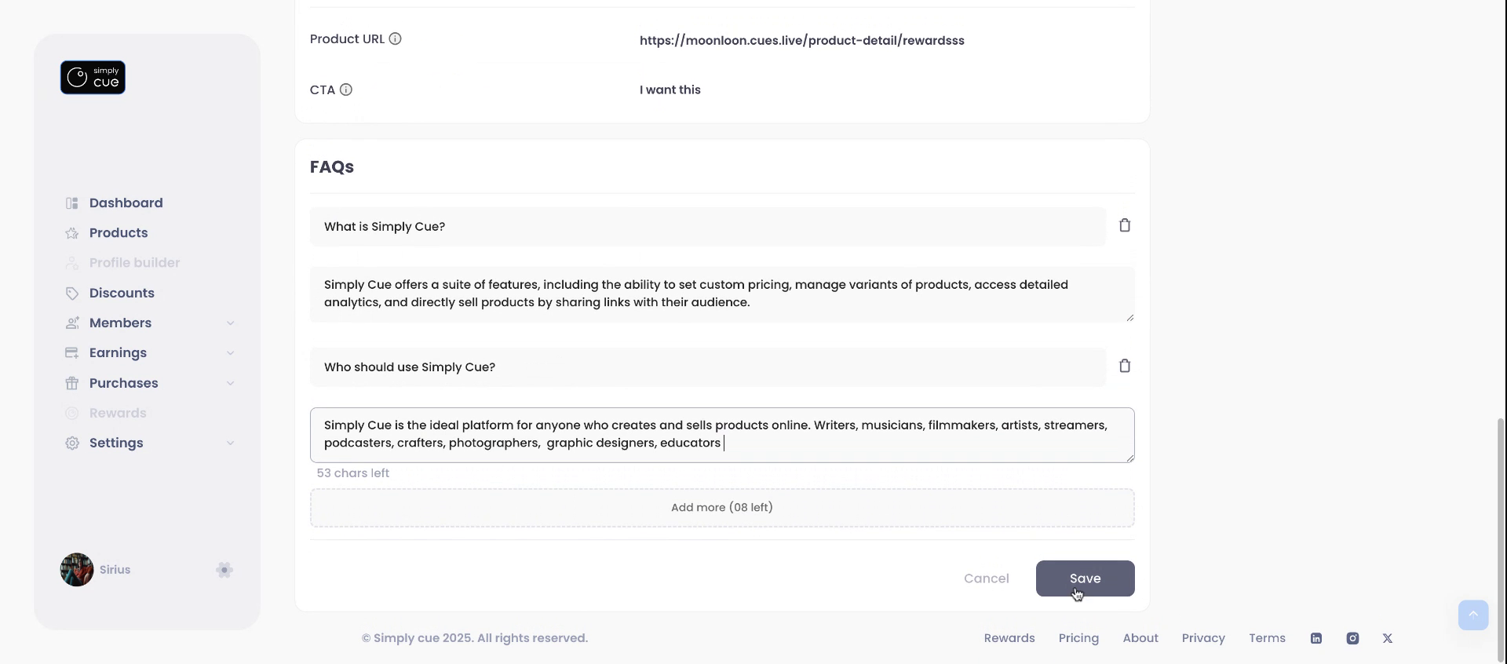Expand the Settings submenu
Image resolution: width=1507 pixels, height=664 pixels.
pyautogui.click(x=231, y=443)
